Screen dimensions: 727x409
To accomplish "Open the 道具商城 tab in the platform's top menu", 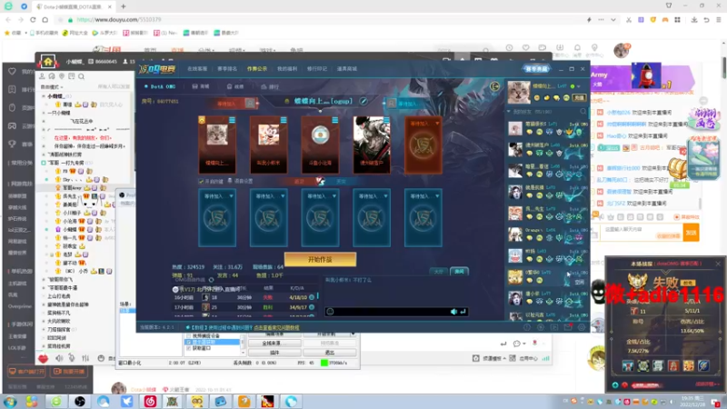I will [x=347, y=69].
